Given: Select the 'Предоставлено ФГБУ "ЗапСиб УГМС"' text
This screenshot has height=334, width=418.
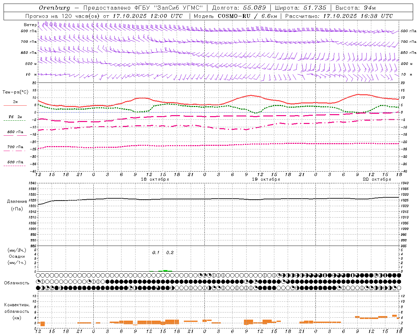Looking at the screenshot, I should [x=143, y=8].
